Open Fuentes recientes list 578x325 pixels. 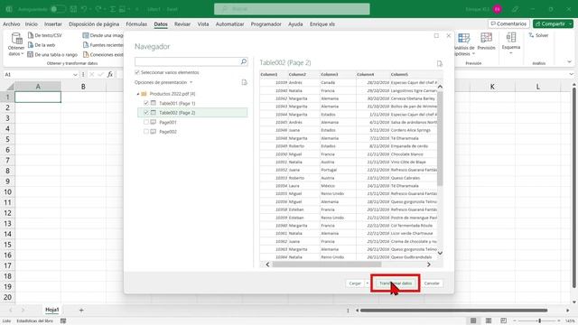[103, 45]
